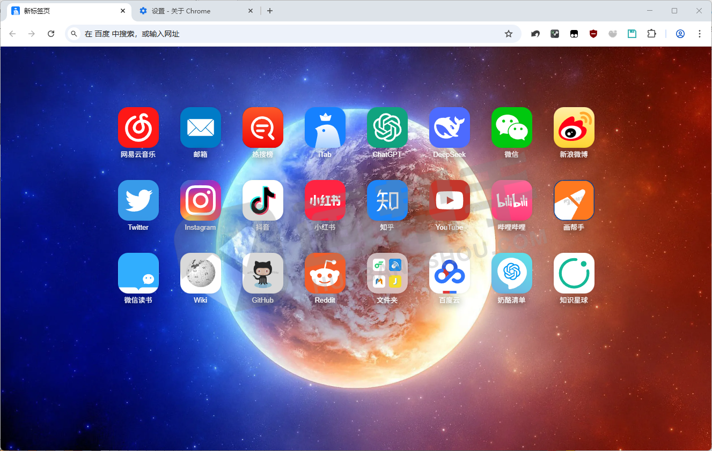Open the DeepSeek whale icon

[x=450, y=127]
